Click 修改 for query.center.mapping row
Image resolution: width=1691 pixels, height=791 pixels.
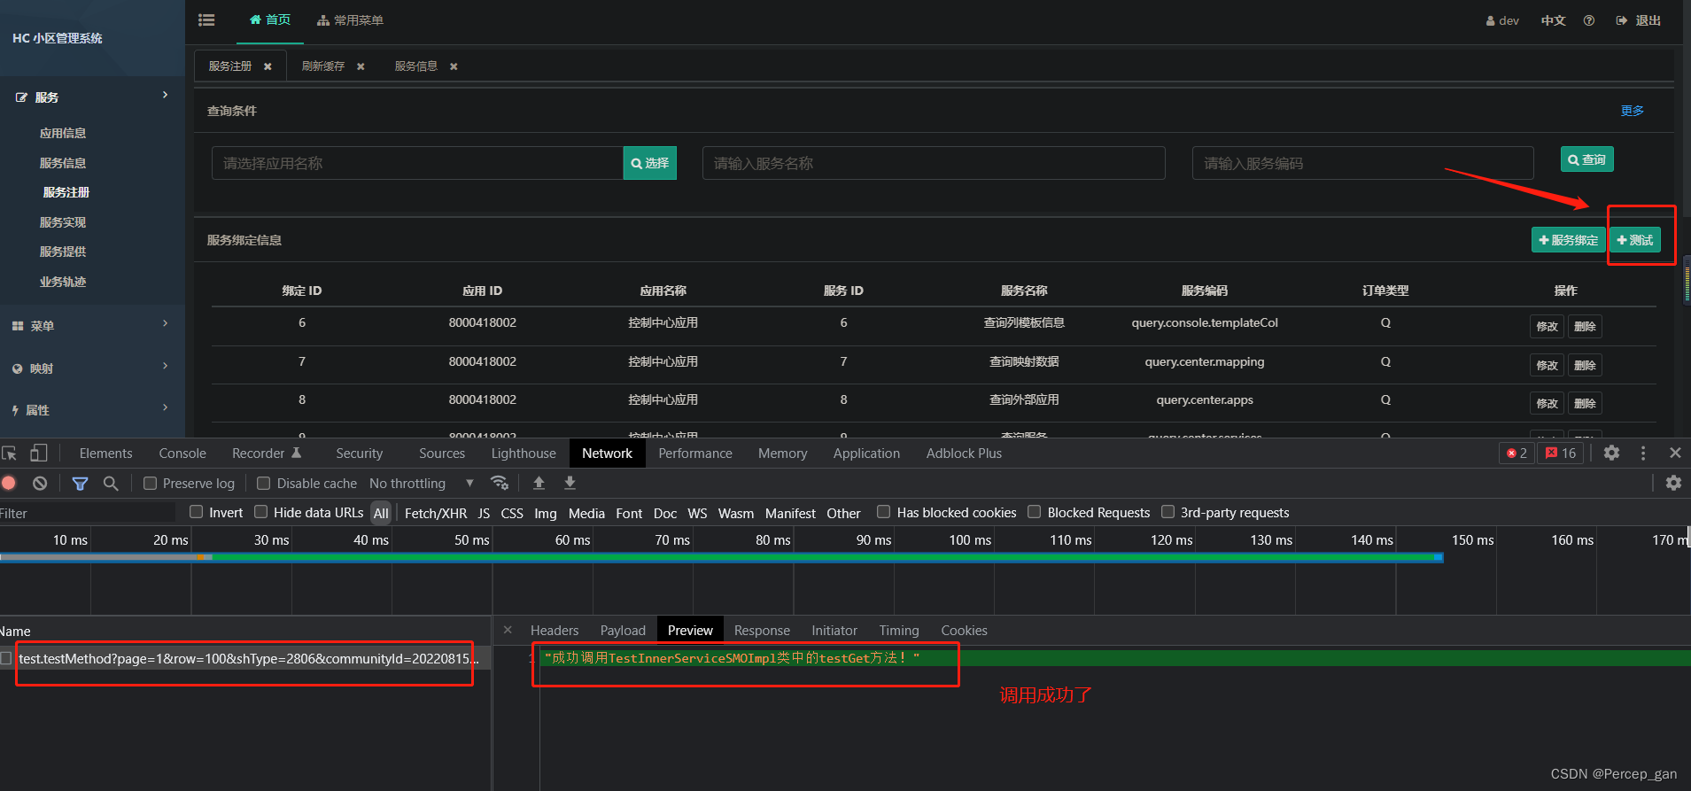(1547, 365)
